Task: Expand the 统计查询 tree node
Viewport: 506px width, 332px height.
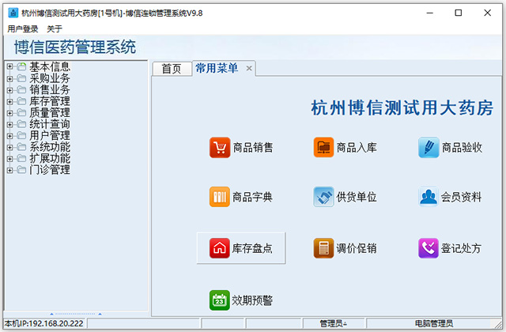Action: tap(10, 124)
